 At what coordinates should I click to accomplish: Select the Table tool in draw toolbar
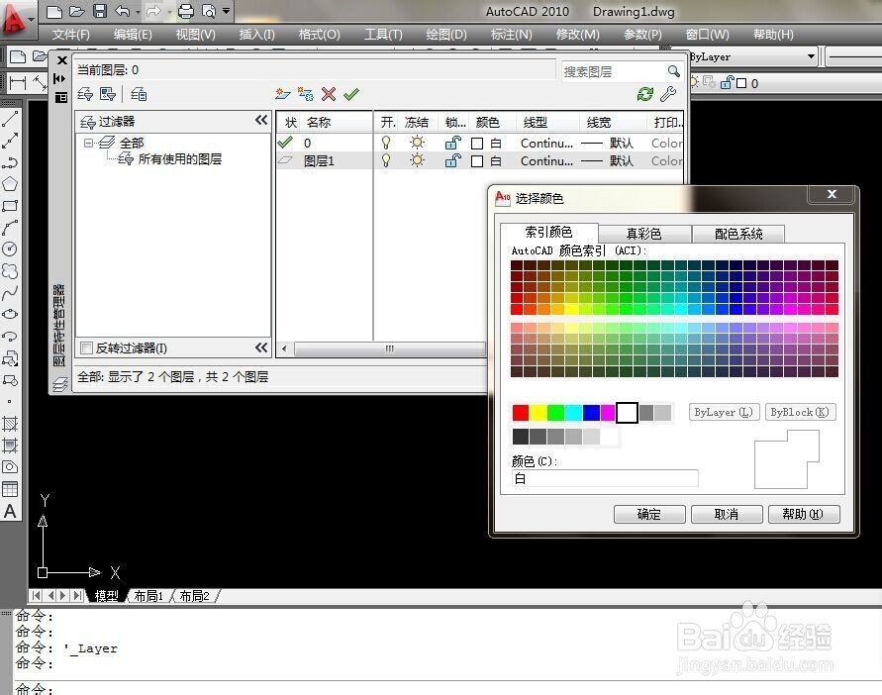click(10, 489)
